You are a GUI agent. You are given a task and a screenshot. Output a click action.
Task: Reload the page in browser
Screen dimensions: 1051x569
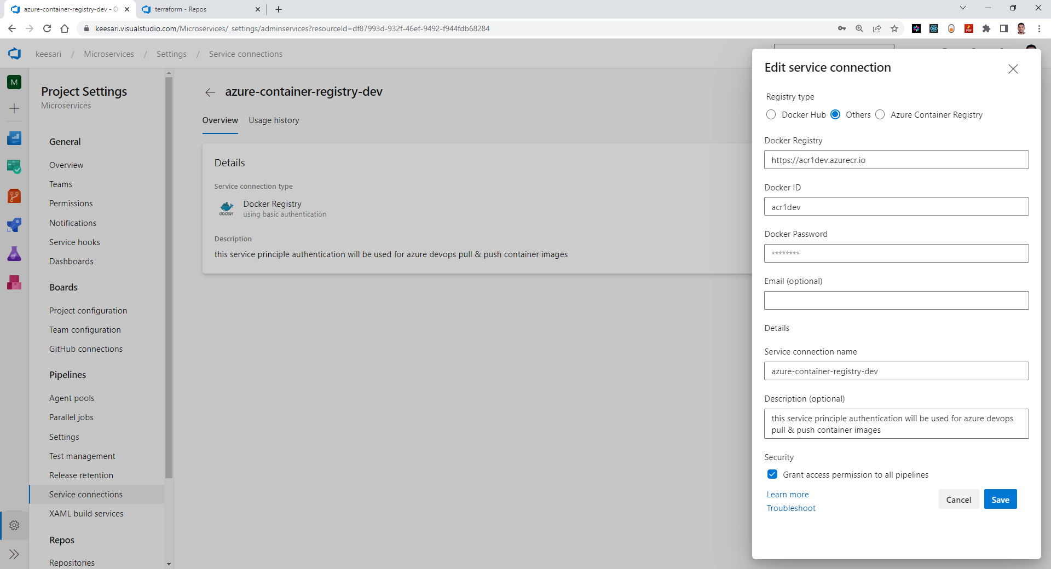pos(47,28)
